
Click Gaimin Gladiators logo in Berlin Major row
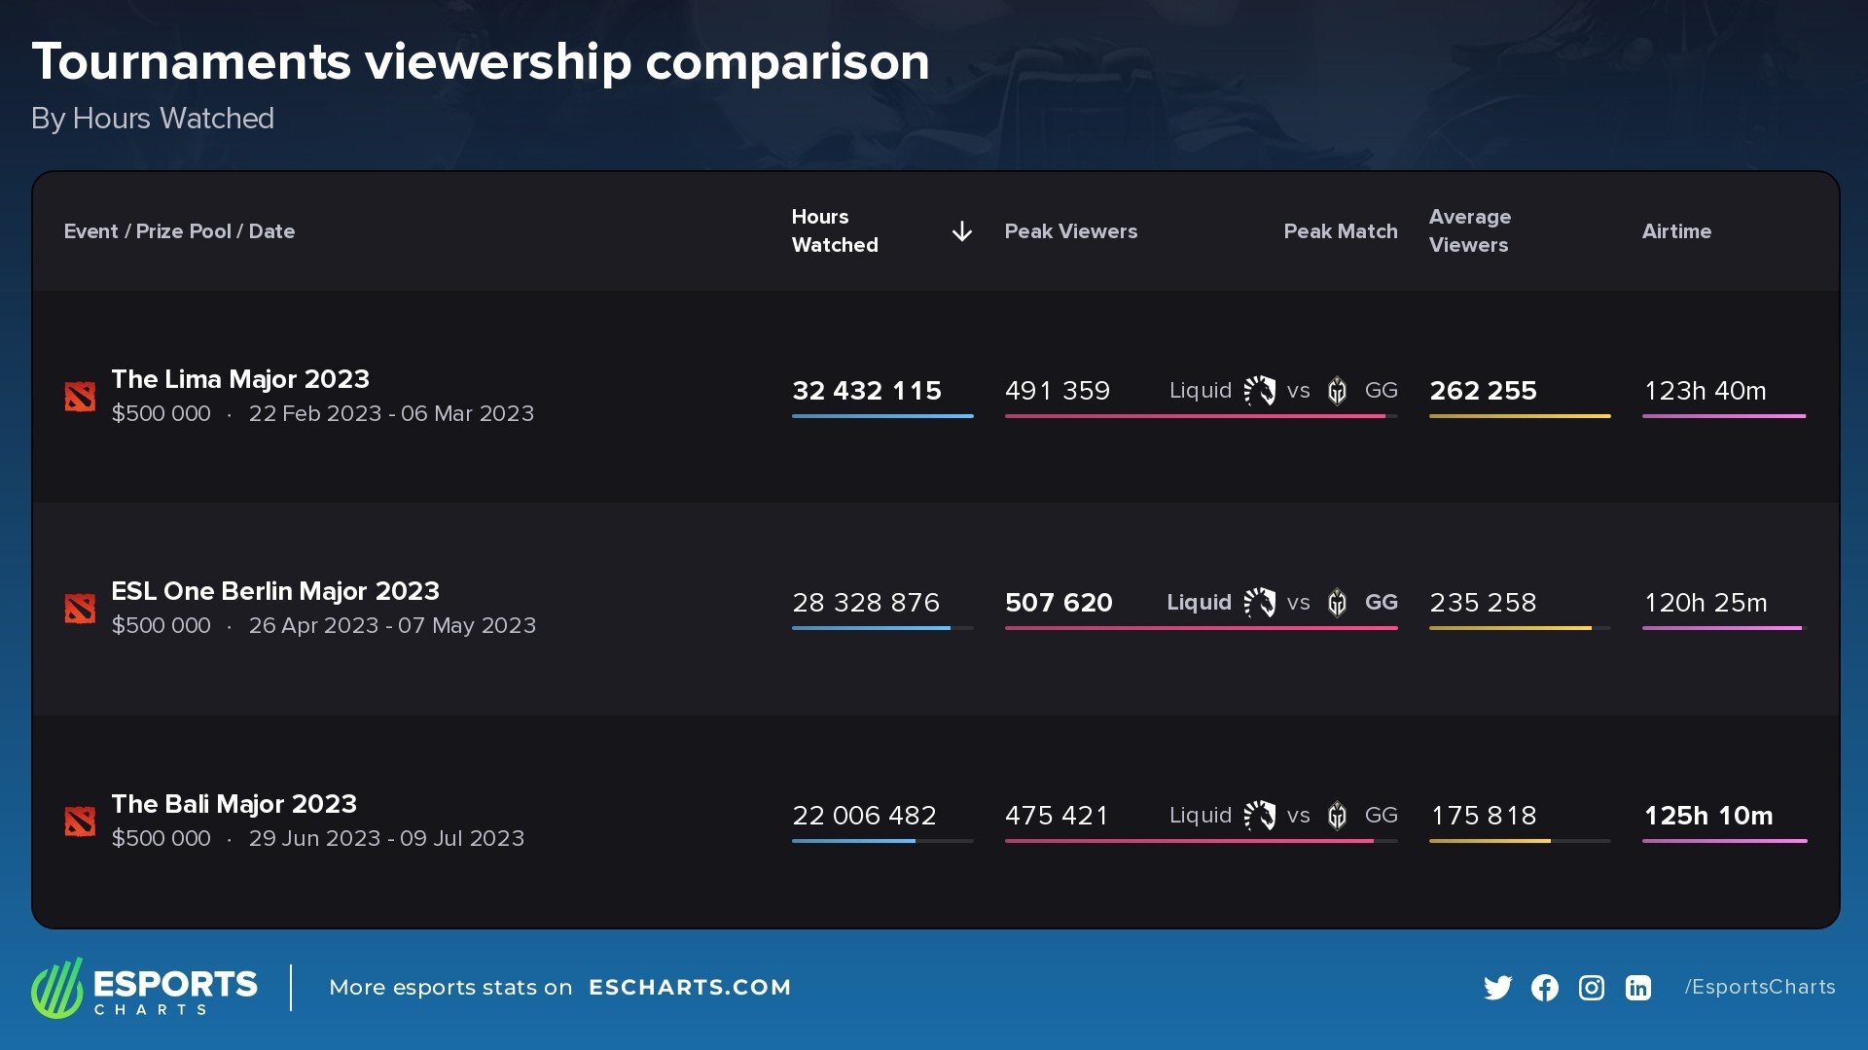(x=1338, y=603)
